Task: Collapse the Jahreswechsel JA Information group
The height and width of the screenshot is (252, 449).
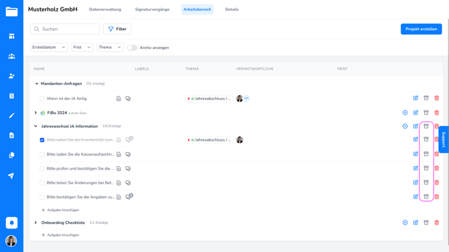Action: (x=36, y=126)
